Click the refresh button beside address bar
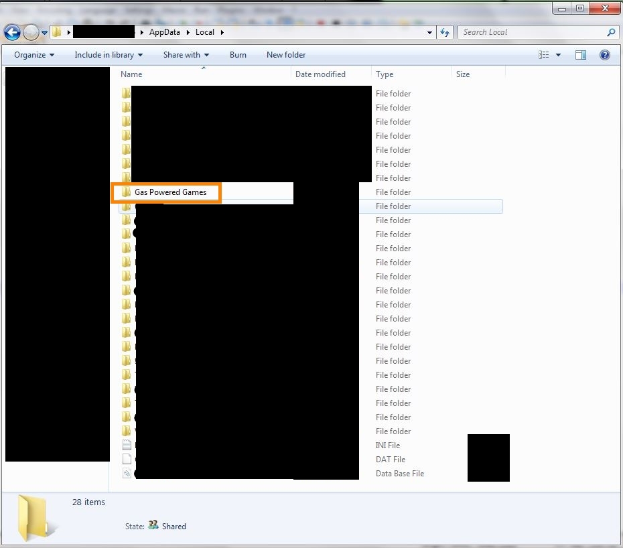This screenshot has height=548, width=623. pyautogui.click(x=445, y=32)
